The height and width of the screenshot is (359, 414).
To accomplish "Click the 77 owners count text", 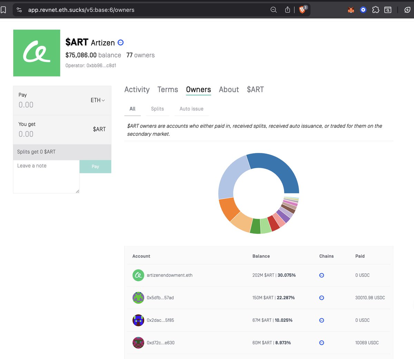I will tap(140, 55).
